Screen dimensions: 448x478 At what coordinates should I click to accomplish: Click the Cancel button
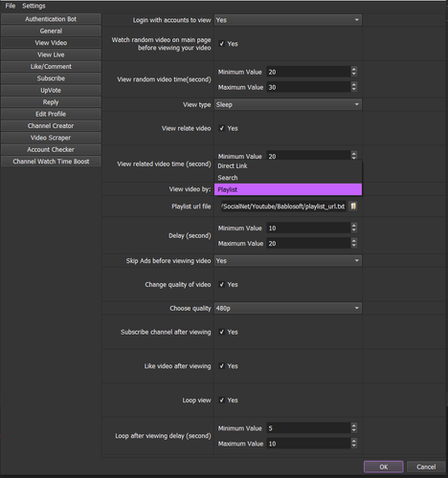426,467
